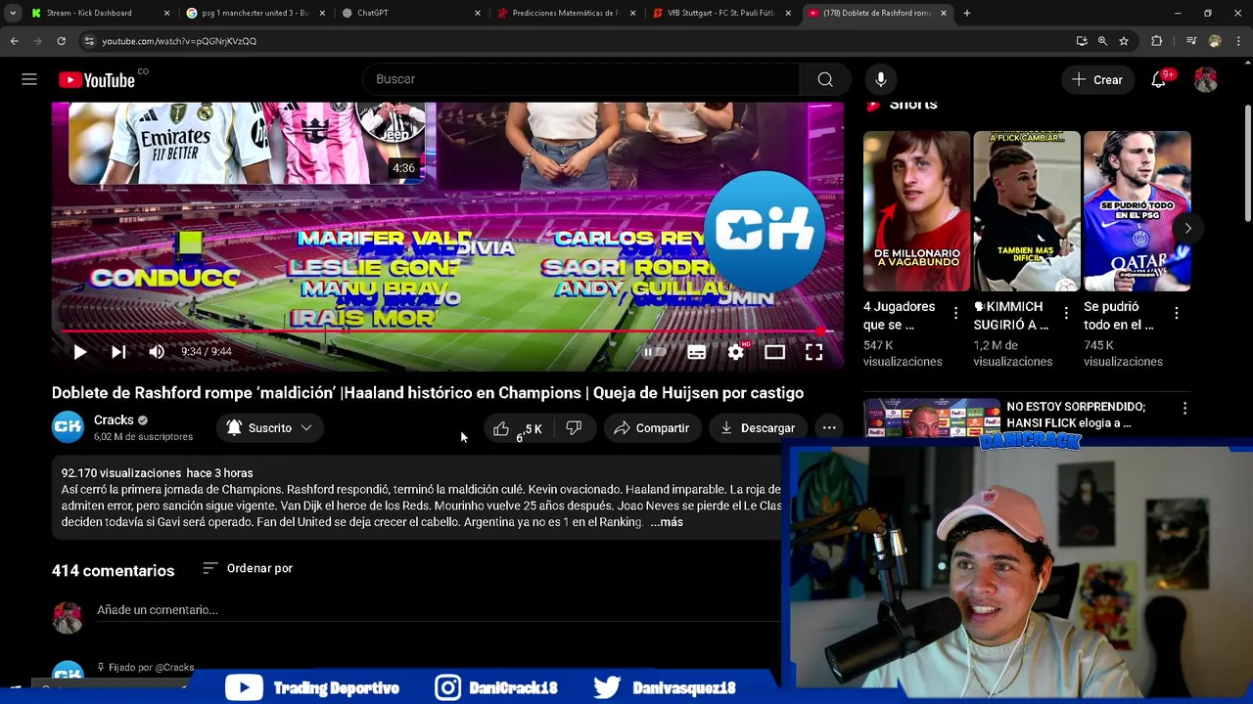Mute the video volume speaker

tap(157, 352)
